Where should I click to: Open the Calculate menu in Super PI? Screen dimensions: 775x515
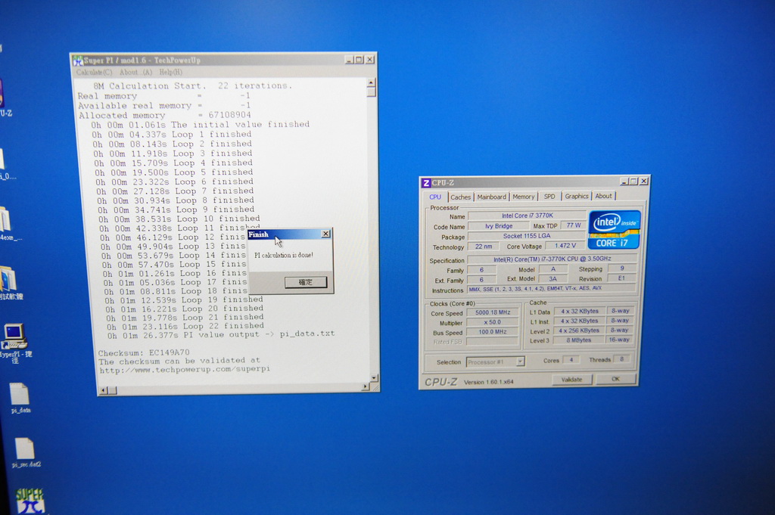pyautogui.click(x=94, y=72)
